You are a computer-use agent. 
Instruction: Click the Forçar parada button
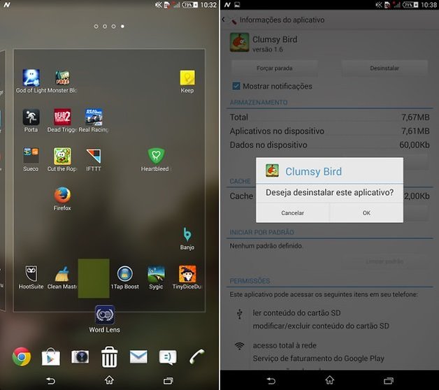pos(275,68)
